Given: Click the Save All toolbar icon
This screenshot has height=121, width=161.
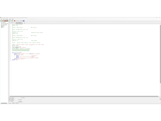Looking at the screenshot, I should [6, 21].
